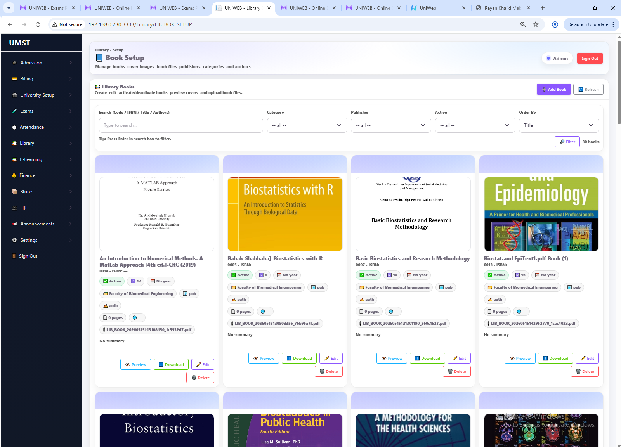
Task: Click the Attendance icon in sidebar
Action: 14,127
